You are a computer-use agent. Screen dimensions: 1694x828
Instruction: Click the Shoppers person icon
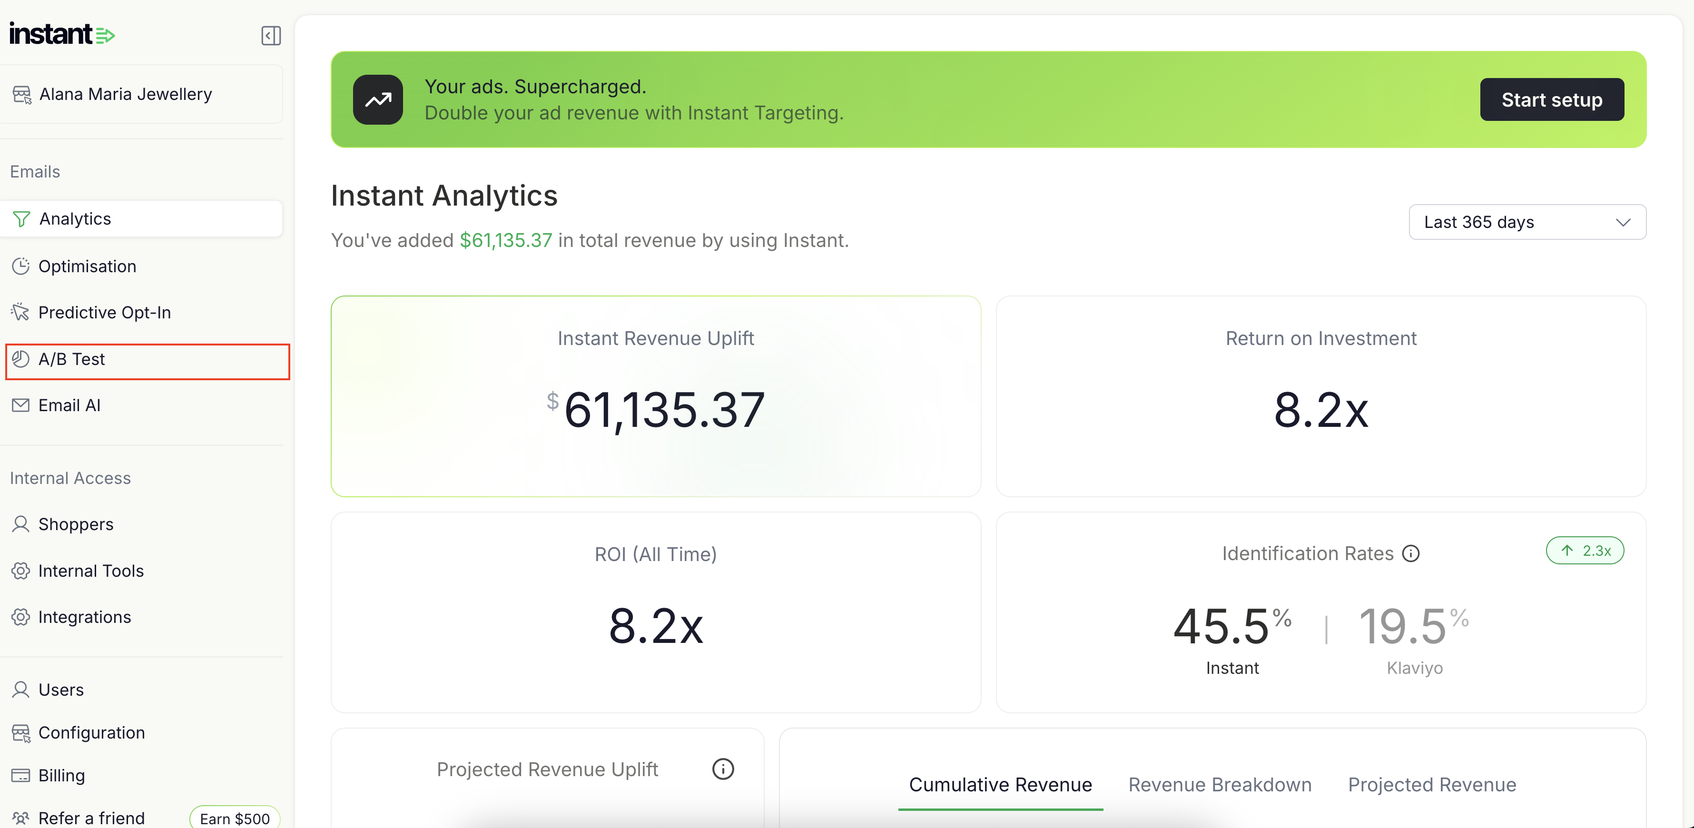click(21, 524)
